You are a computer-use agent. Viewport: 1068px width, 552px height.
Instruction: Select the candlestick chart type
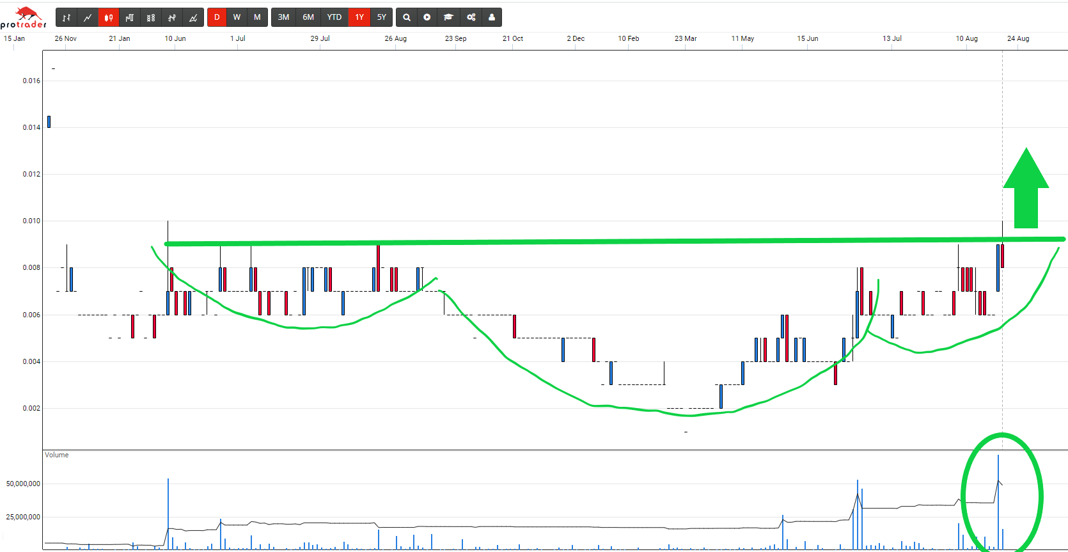[x=109, y=17]
